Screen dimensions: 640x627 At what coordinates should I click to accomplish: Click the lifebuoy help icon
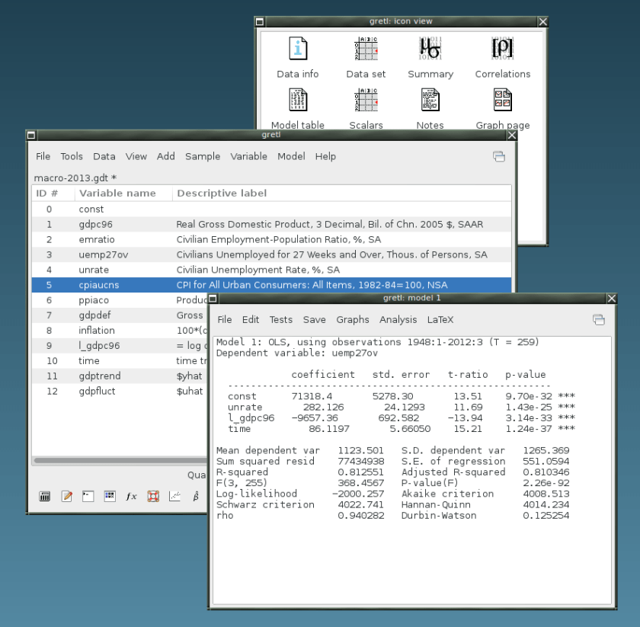coord(152,497)
